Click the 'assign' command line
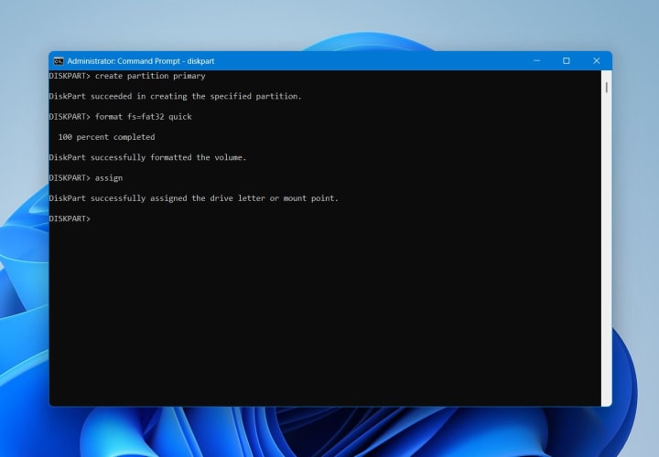 tap(86, 178)
